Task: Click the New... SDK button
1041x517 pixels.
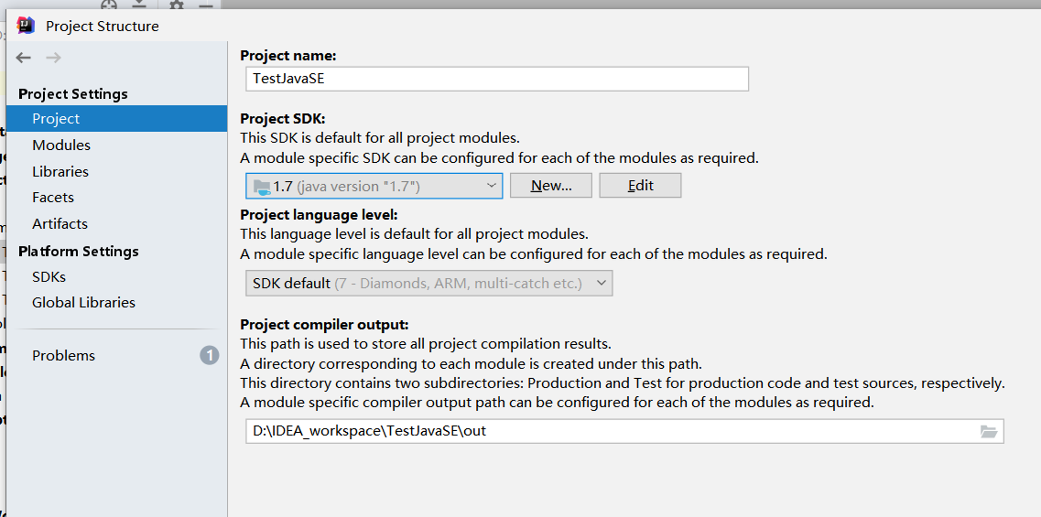Action: pos(551,186)
